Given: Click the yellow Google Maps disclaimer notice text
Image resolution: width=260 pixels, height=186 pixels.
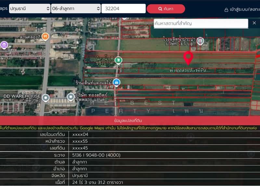Looking at the screenshot, I should [x=128, y=128].
